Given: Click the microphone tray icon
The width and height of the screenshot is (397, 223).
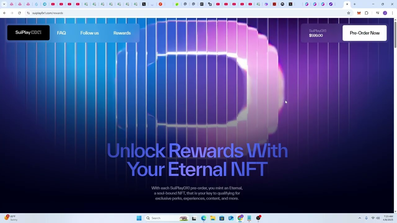Looking at the screenshot, I should click(366, 218).
